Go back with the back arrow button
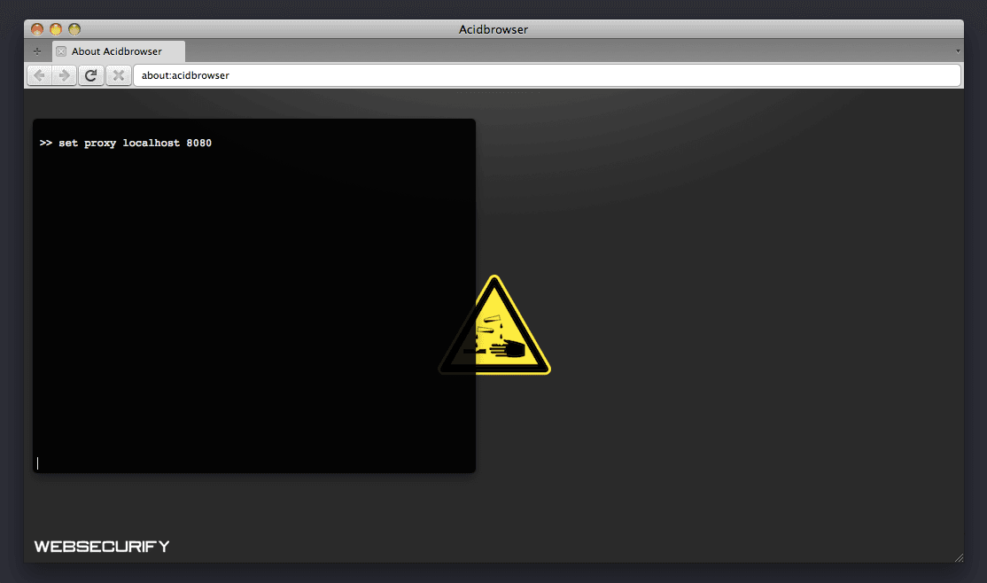Screen dimensions: 987x583 tap(40, 75)
